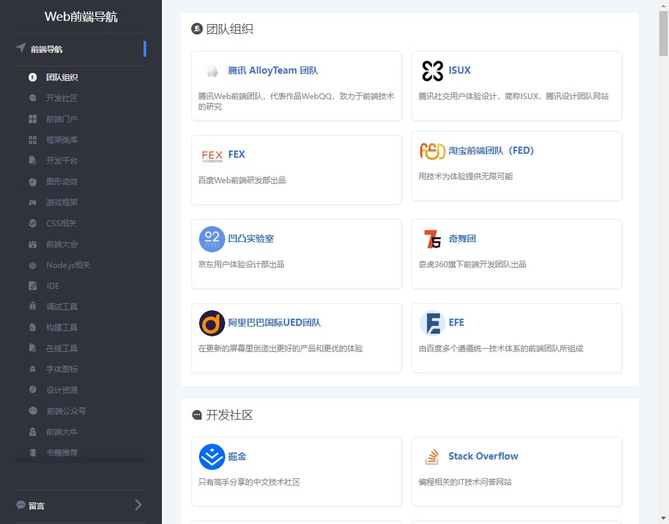
Task: Click the 在线工具 icon in sidebar
Action: [x=33, y=349]
